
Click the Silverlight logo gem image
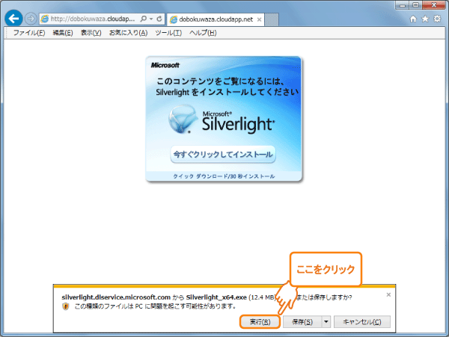pos(182,120)
